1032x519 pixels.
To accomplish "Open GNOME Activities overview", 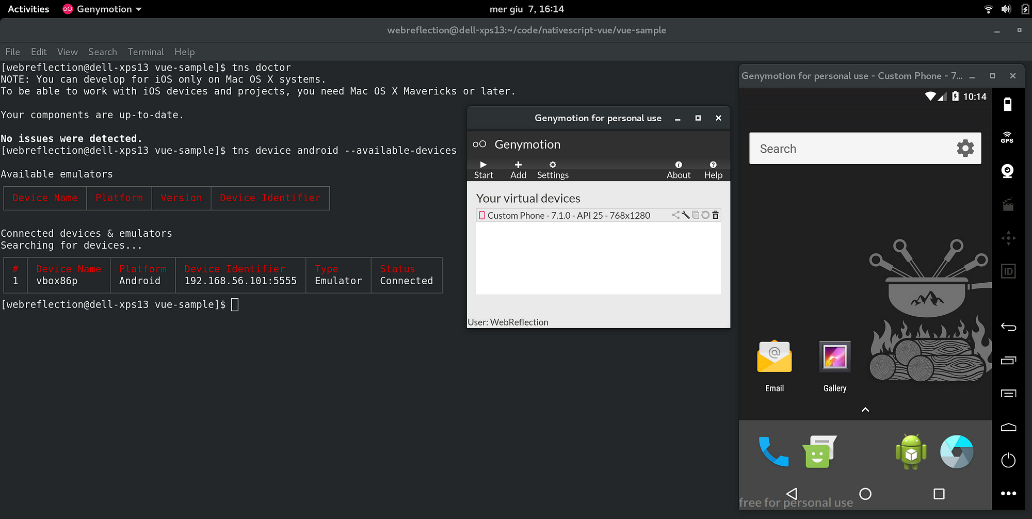I will point(28,9).
